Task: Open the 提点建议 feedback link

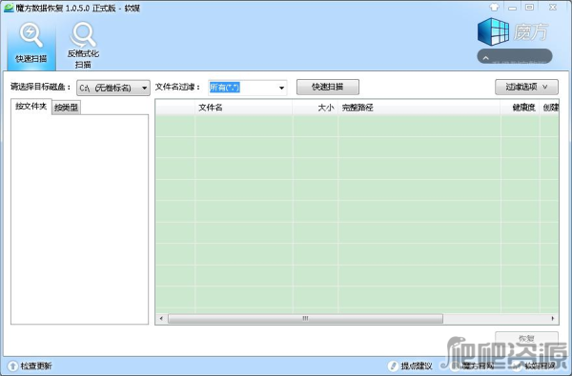Action: pyautogui.click(x=417, y=366)
